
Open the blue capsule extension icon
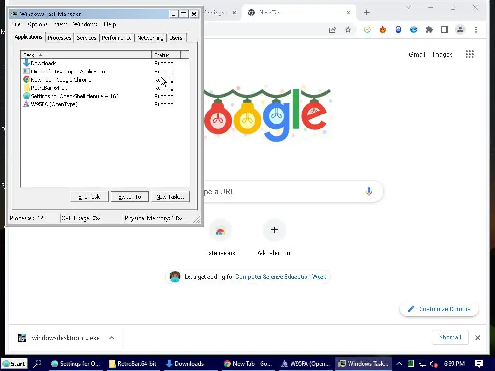click(398, 29)
